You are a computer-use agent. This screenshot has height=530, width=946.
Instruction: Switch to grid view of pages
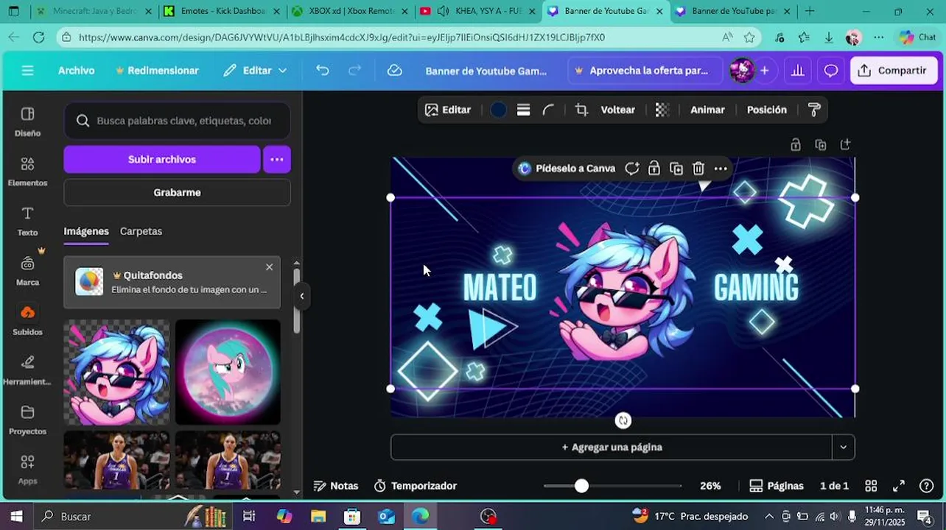[x=871, y=486]
